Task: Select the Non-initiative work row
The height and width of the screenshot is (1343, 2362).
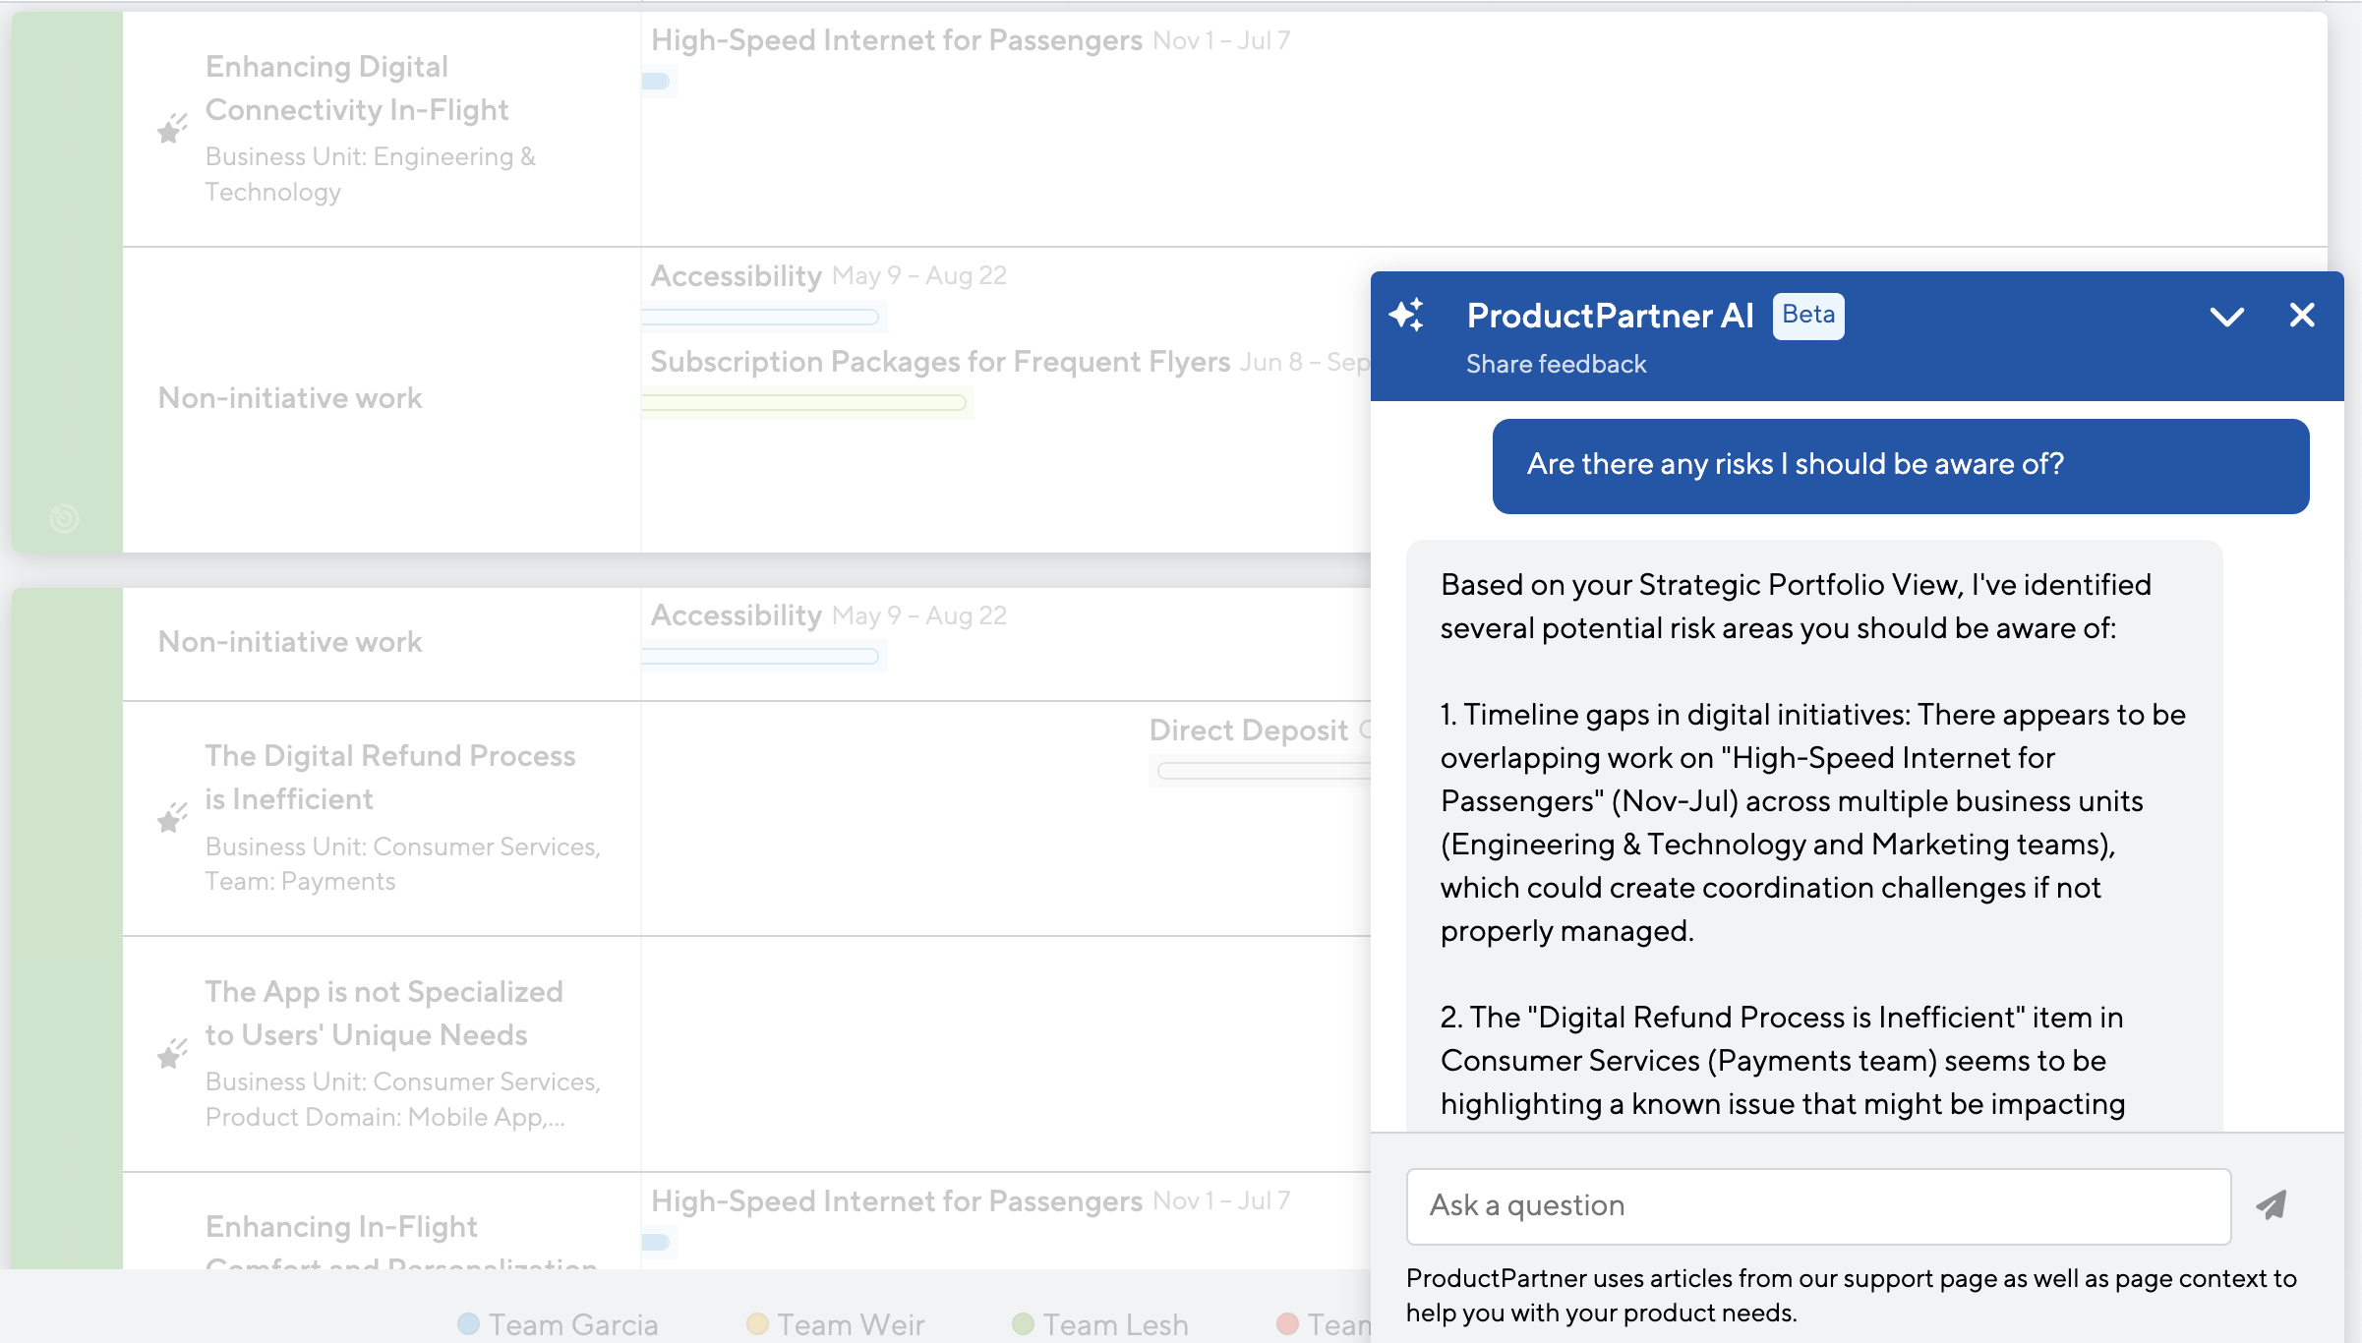Action: tap(289, 397)
